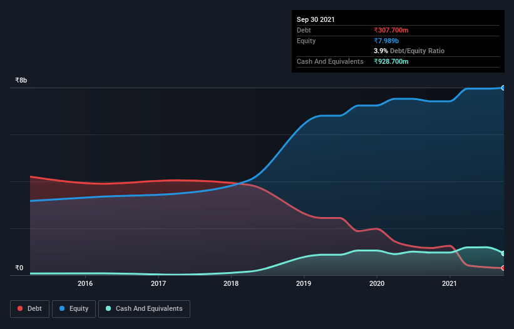Click the Sep 30 2021 tooltip date

(x=316, y=19)
